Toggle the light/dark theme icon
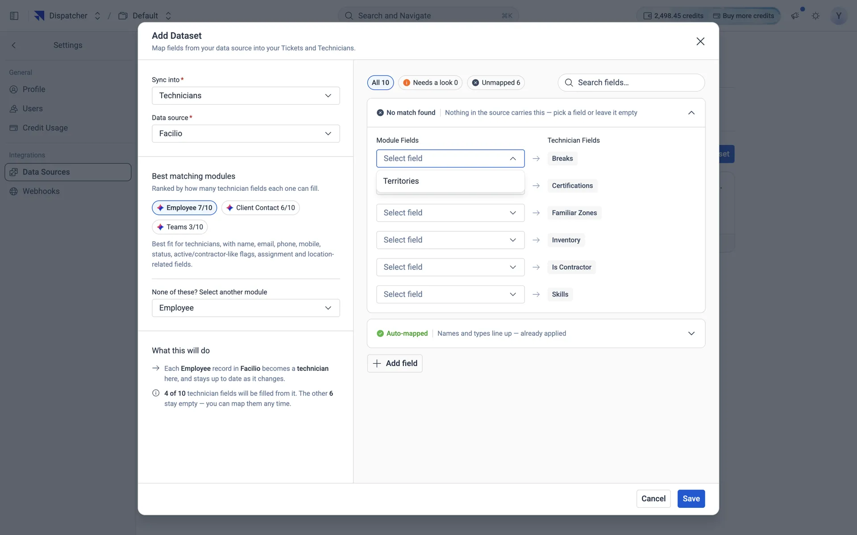 click(816, 16)
